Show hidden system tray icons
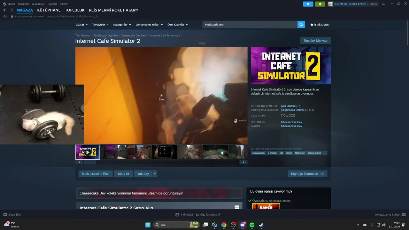This screenshot has width=409, height=230. tap(358, 225)
